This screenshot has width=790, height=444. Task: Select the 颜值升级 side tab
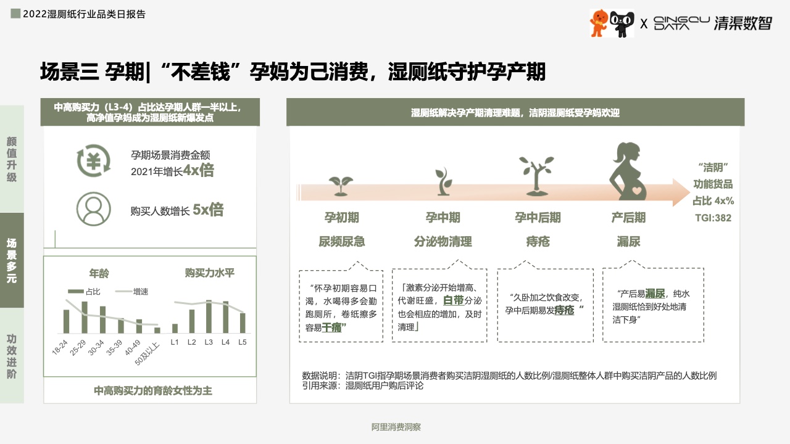12,159
